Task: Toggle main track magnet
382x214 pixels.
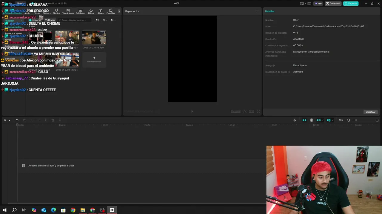Action: click(304, 120)
